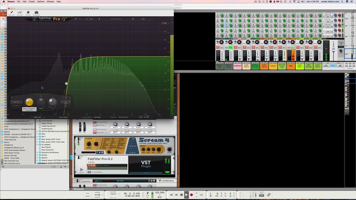Viewport: 356px width, 200px height.
Task: Click the Master section fader
Action: tap(333, 50)
